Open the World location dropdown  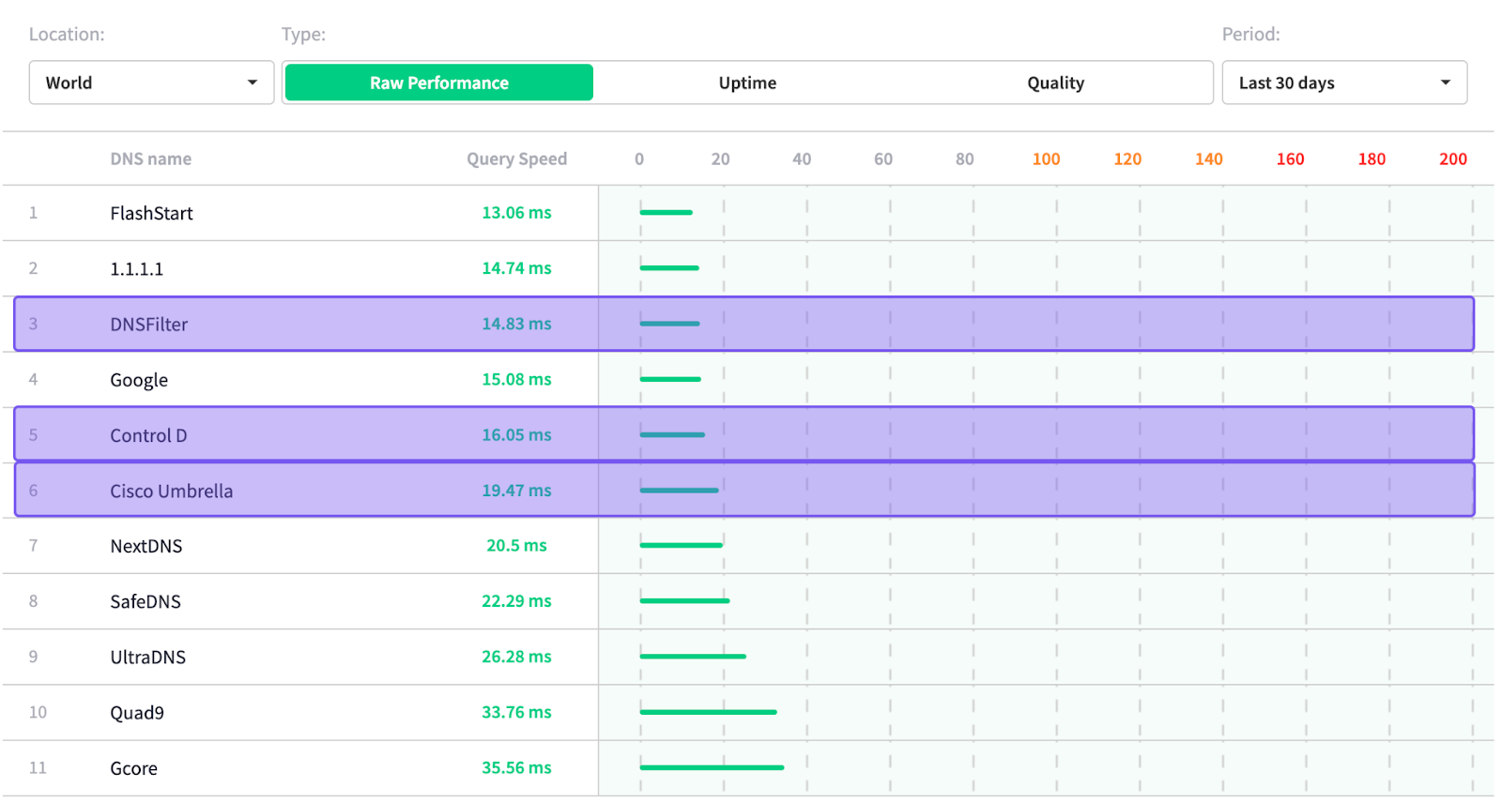pos(151,83)
